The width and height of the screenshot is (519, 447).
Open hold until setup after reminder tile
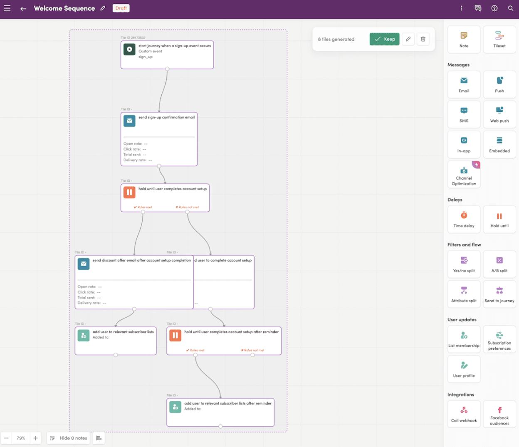[224, 341]
